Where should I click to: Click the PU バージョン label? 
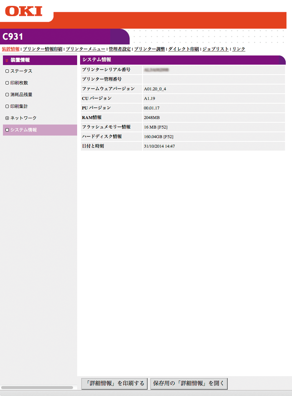coord(97,108)
